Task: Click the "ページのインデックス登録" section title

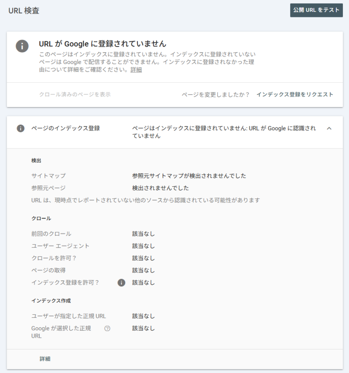Action: point(65,128)
